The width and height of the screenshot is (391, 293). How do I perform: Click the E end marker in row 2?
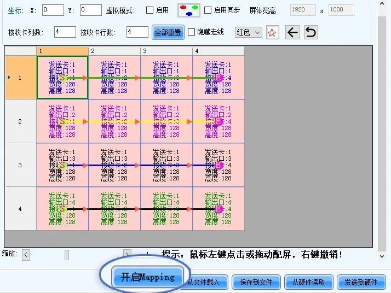click(x=219, y=121)
